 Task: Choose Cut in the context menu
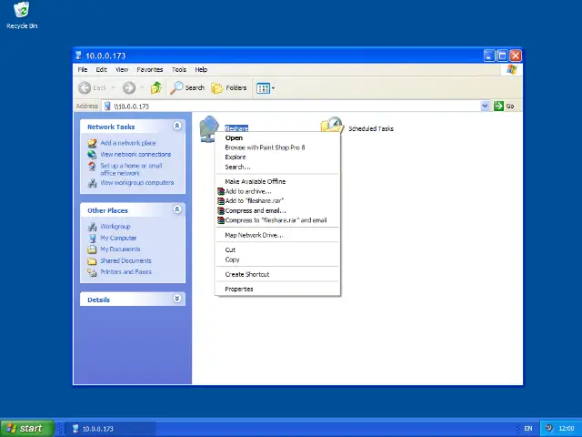pyautogui.click(x=277, y=249)
